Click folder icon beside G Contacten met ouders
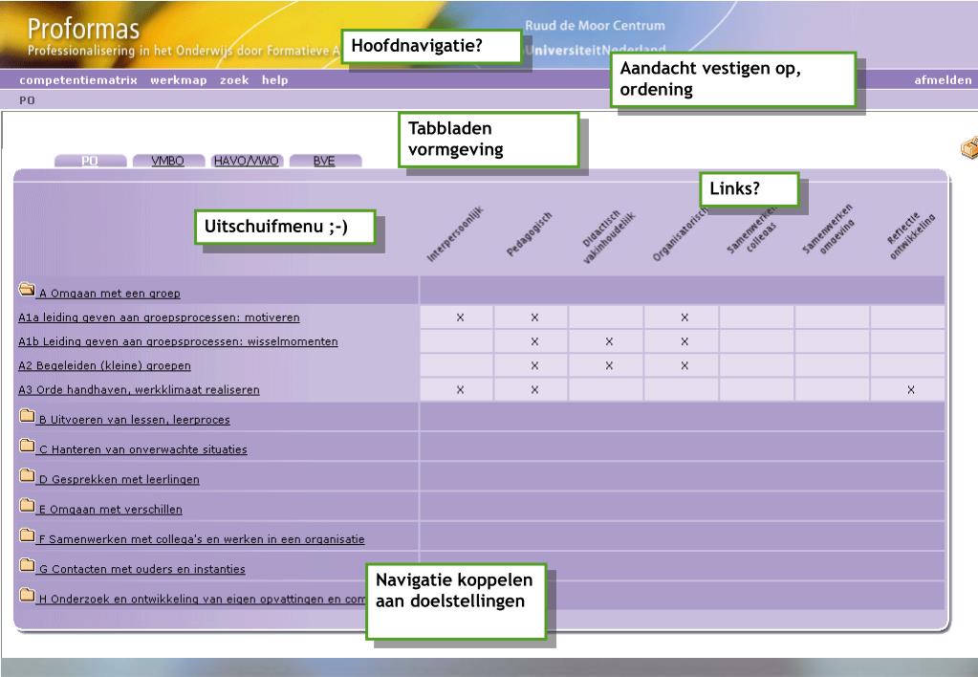The height and width of the screenshot is (677, 978). [27, 565]
